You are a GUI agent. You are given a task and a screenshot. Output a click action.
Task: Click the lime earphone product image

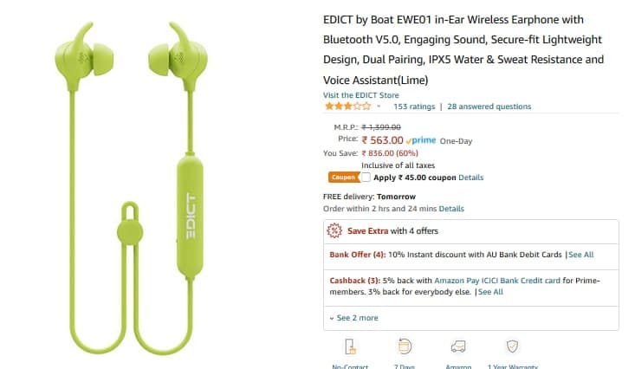point(131,188)
